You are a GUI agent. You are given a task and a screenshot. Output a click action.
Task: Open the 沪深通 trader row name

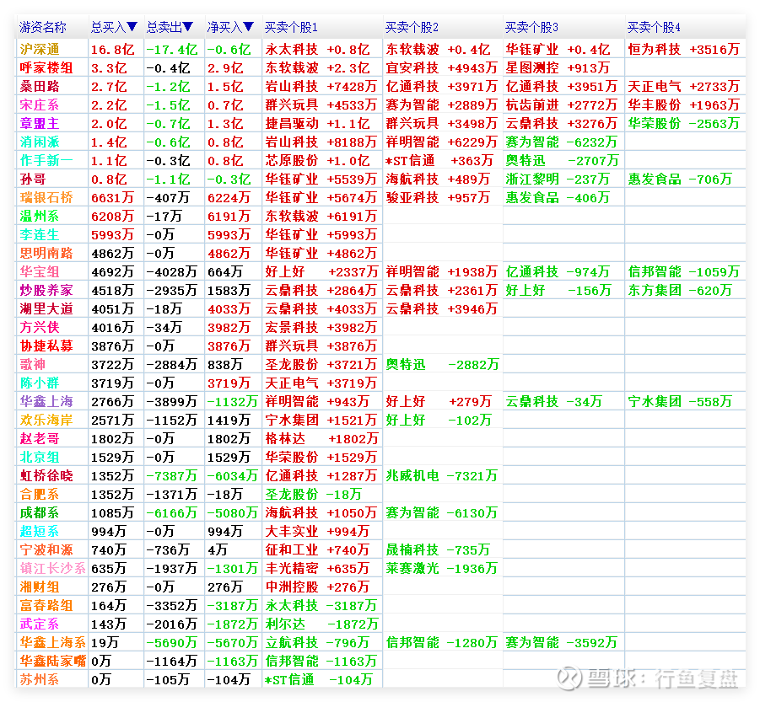40,50
